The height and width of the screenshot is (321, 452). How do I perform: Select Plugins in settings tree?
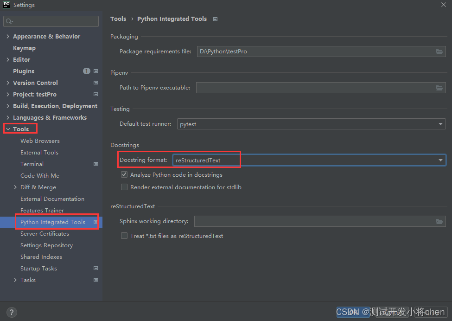[x=24, y=71]
